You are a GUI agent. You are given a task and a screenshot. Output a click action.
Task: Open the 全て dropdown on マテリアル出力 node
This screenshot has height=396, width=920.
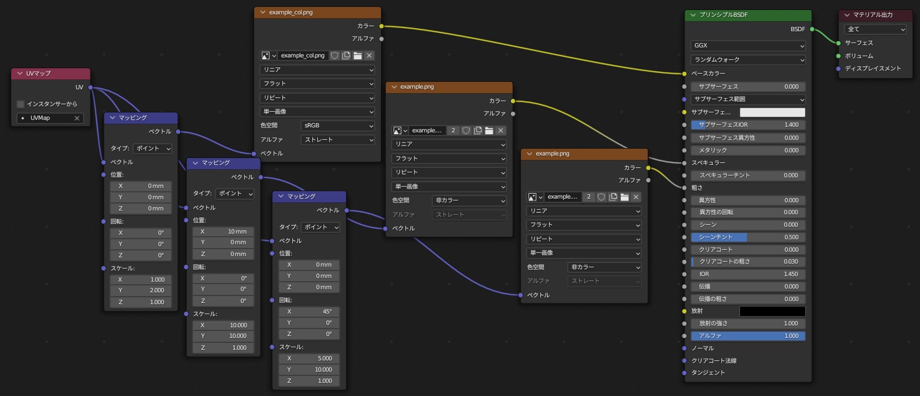click(875, 29)
